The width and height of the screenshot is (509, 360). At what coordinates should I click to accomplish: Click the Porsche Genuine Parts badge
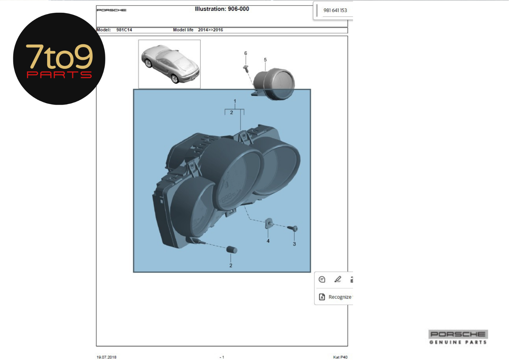458,337
